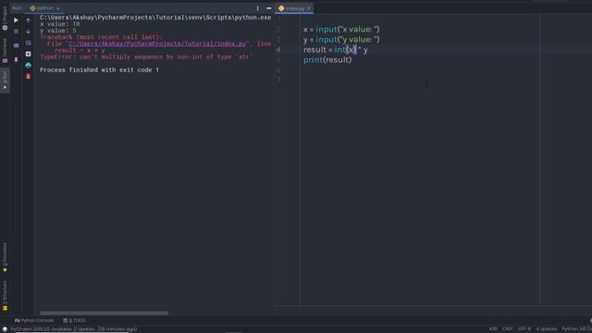Click the up arrow in Run toolbar
Viewport: 592px width, 333px height.
28,20
